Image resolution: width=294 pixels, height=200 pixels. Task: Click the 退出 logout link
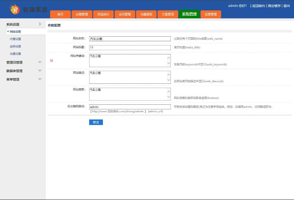coord(286,6)
